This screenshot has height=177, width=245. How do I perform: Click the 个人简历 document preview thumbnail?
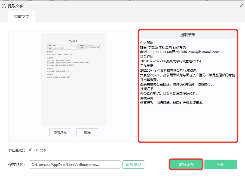pyautogui.click(x=73, y=79)
